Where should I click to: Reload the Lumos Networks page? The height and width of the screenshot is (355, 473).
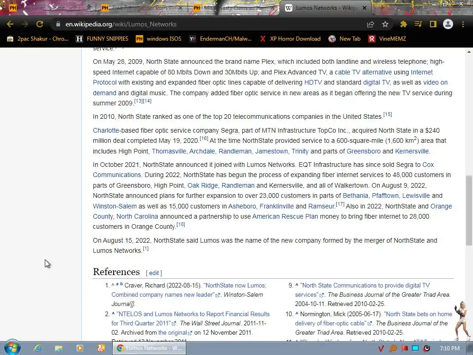tap(40, 24)
